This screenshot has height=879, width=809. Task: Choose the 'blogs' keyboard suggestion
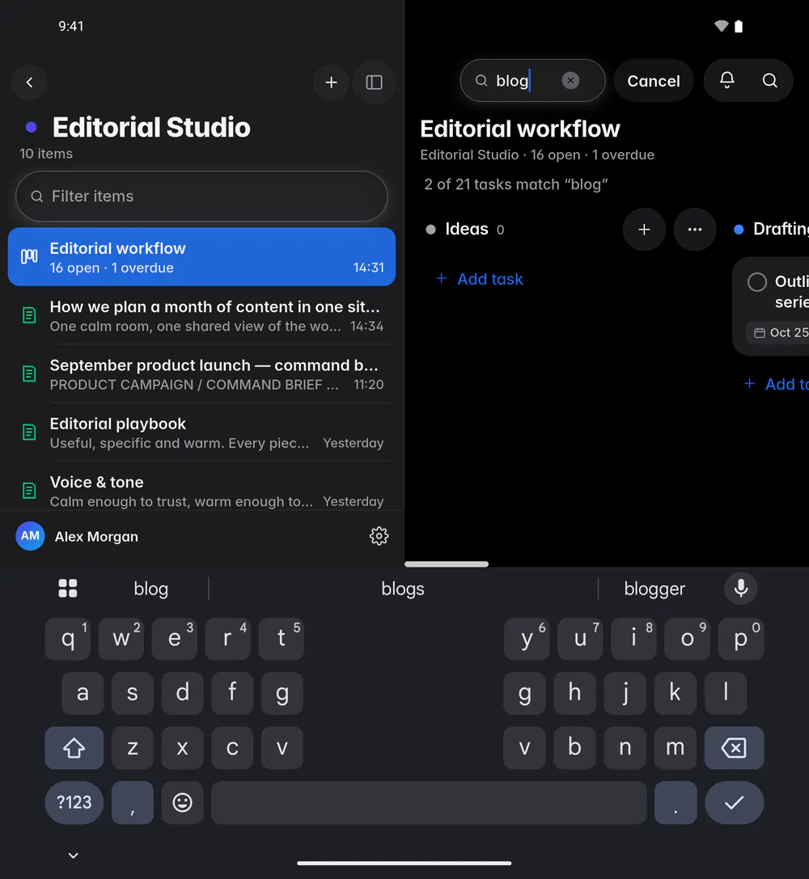point(403,589)
